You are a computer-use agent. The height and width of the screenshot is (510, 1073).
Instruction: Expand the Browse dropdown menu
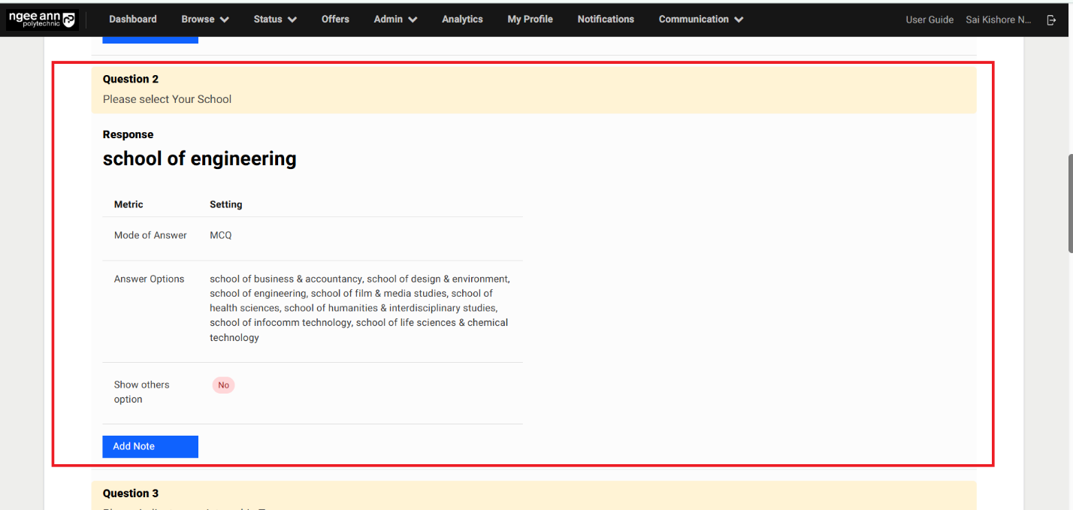coord(205,20)
